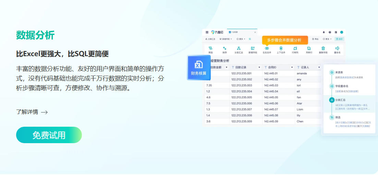This screenshot has height=175, width=378.
Task: Click the 经营财务分析 table title
Action: click(x=220, y=61)
